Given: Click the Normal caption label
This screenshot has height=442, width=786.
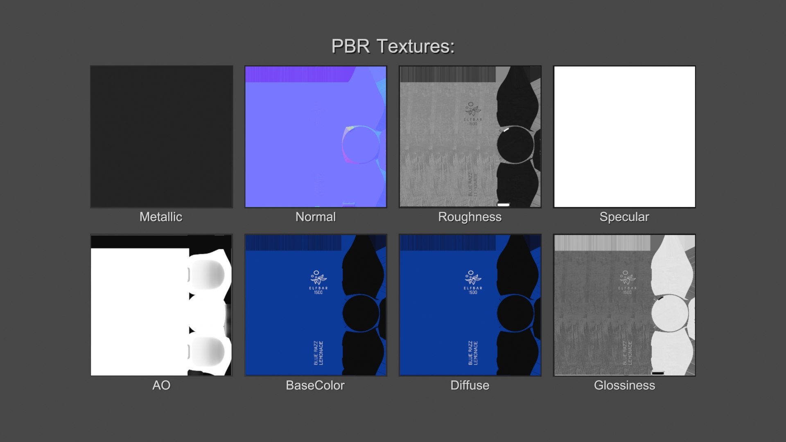Looking at the screenshot, I should coord(316,217).
